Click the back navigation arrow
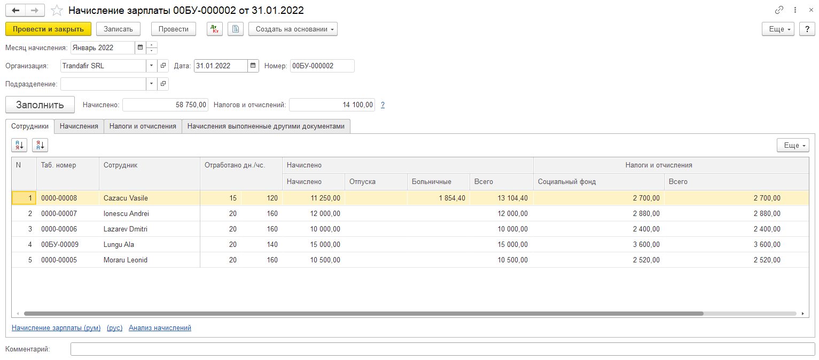 tap(15, 11)
